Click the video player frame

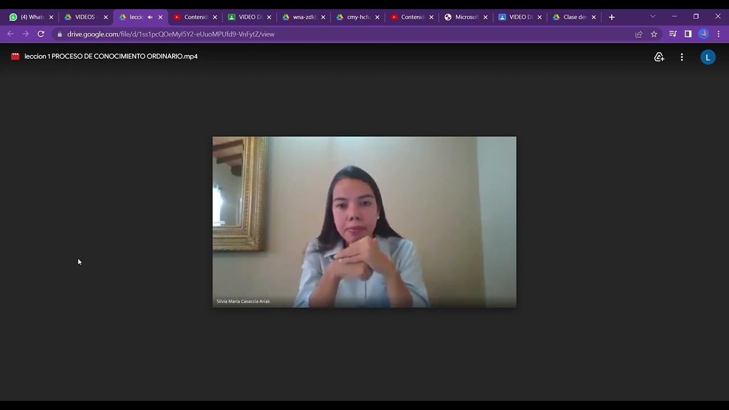coord(364,222)
